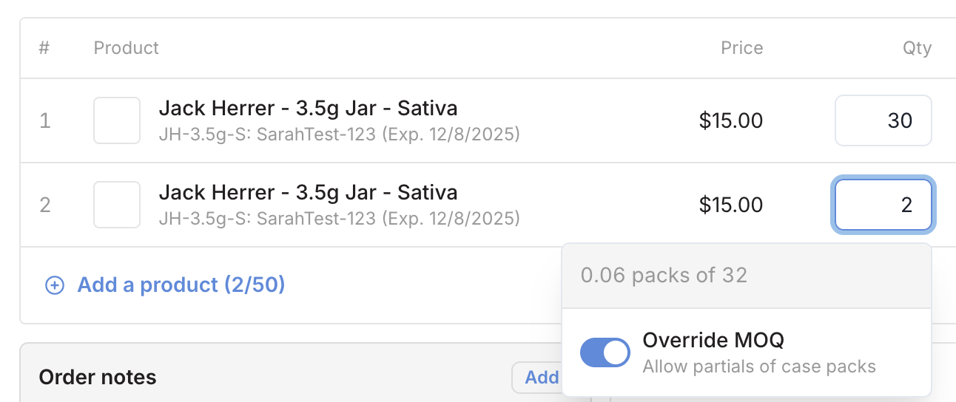Click the Add button in Order notes

point(541,378)
